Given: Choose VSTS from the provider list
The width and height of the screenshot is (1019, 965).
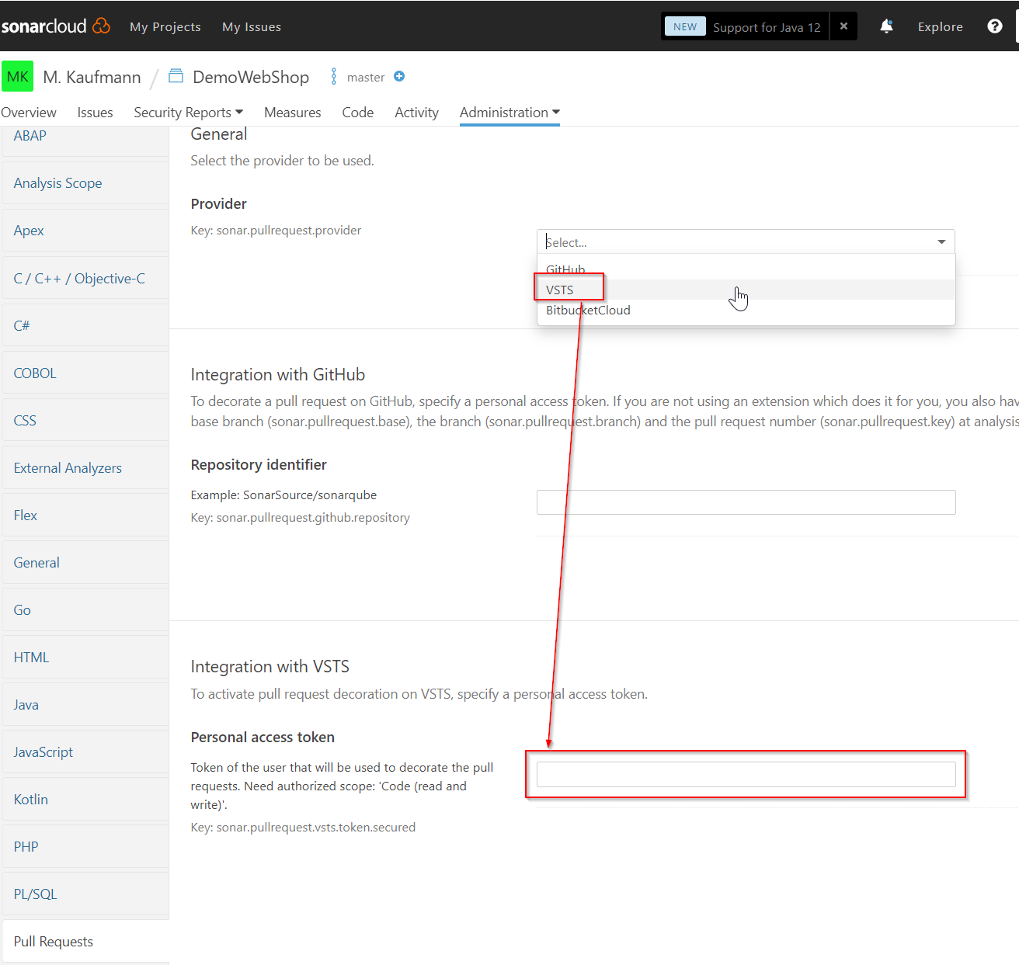Looking at the screenshot, I should click(560, 290).
